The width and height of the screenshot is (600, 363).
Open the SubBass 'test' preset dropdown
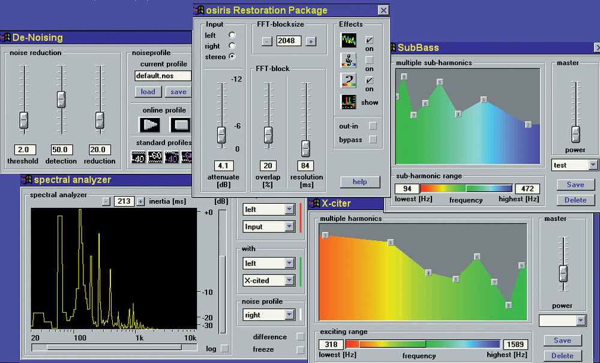593,165
